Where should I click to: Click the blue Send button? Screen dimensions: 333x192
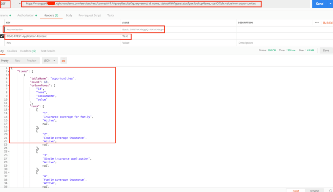click(320, 4)
